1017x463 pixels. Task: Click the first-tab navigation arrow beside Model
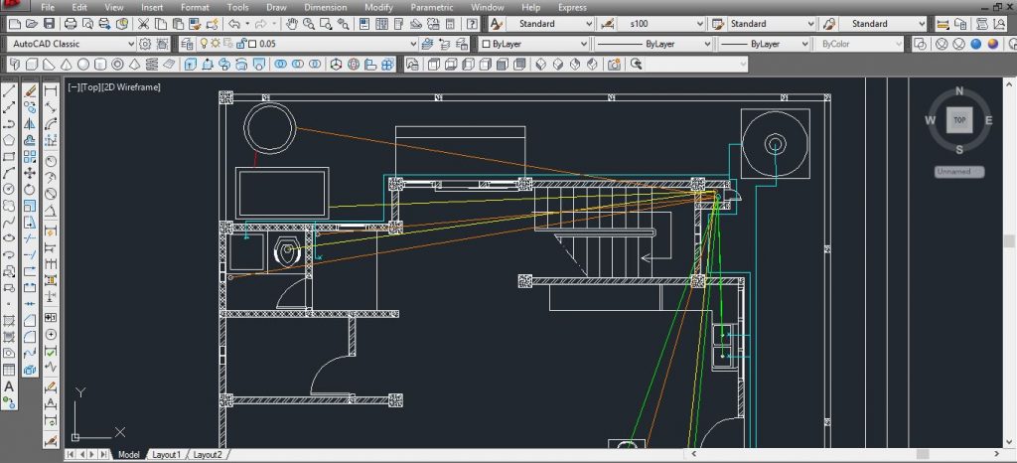71,455
